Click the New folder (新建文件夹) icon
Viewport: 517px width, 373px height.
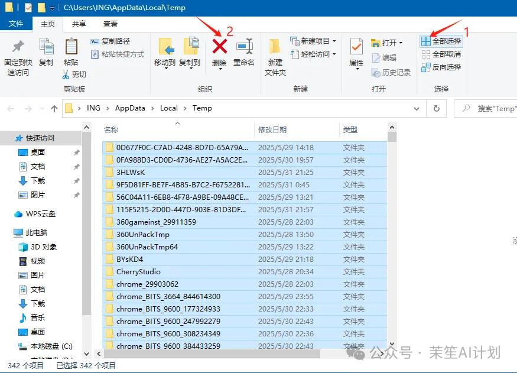click(x=275, y=47)
